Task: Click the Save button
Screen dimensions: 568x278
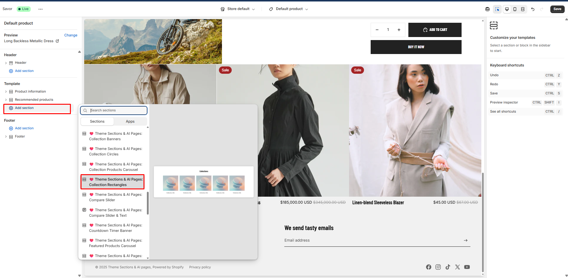Action: tap(557, 9)
